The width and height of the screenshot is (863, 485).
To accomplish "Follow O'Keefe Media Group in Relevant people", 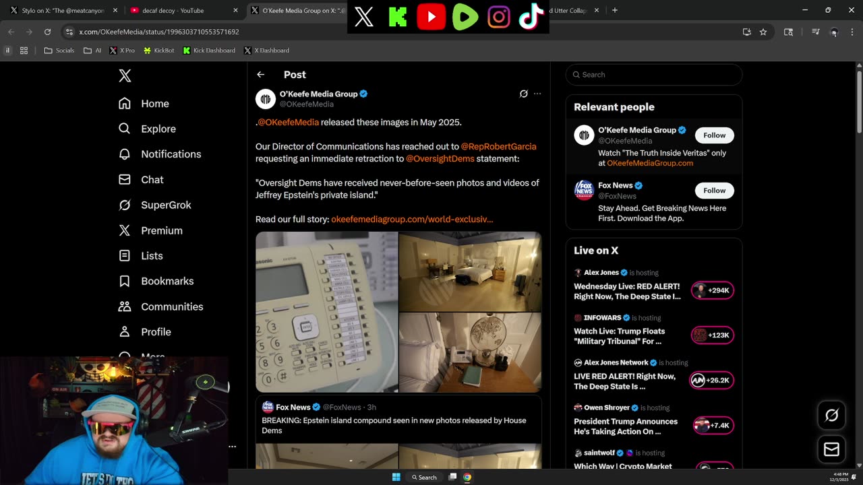I will pyautogui.click(x=715, y=135).
